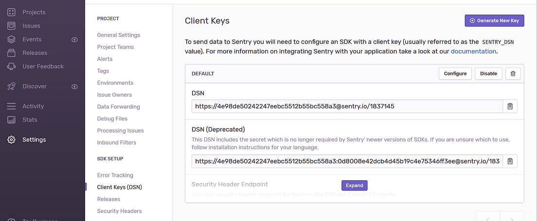Click the Projects icon in sidebar
The image size is (537, 221).
coord(12,12)
